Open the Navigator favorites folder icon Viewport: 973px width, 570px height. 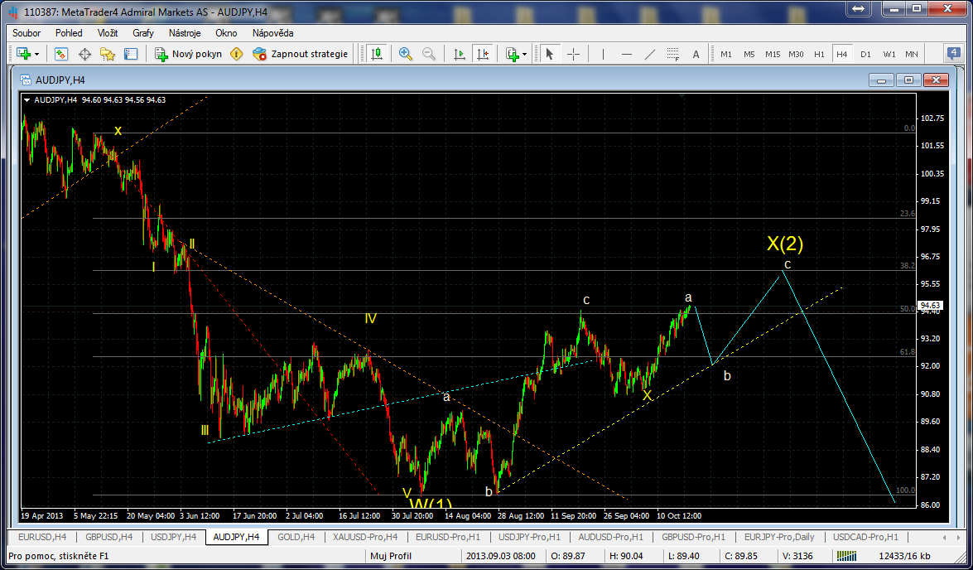108,54
